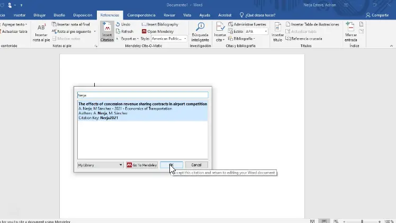The width and height of the screenshot is (396, 223).
Task: Click the zoom in plus button
Action: point(380,221)
